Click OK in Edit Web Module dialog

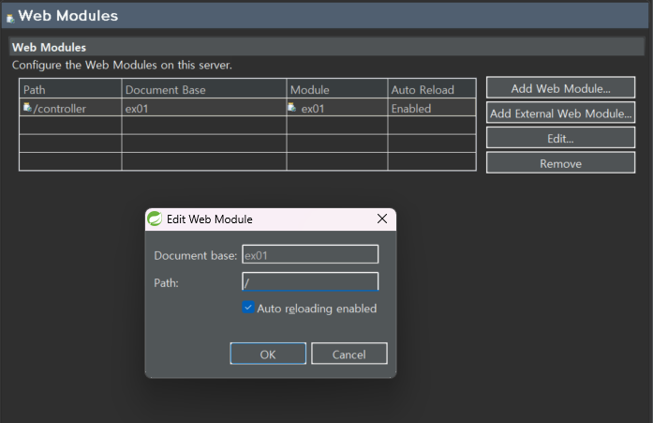pos(268,354)
